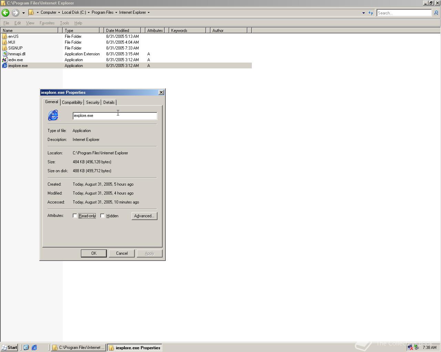
Task: Switch to the Security tab
Action: pos(93,102)
